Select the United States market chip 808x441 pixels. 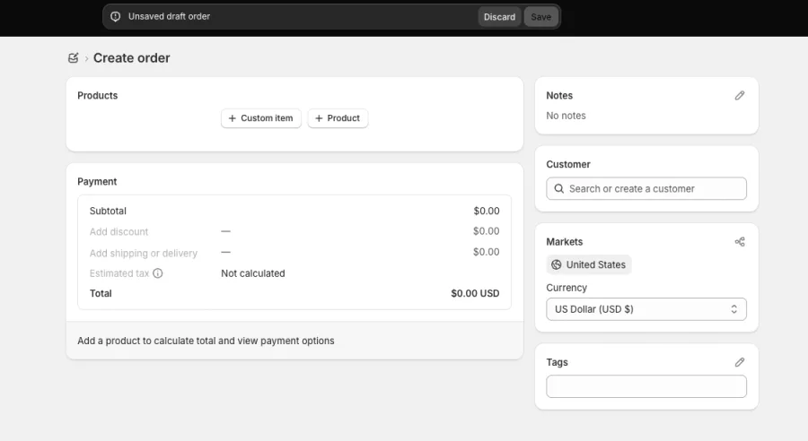pos(588,264)
